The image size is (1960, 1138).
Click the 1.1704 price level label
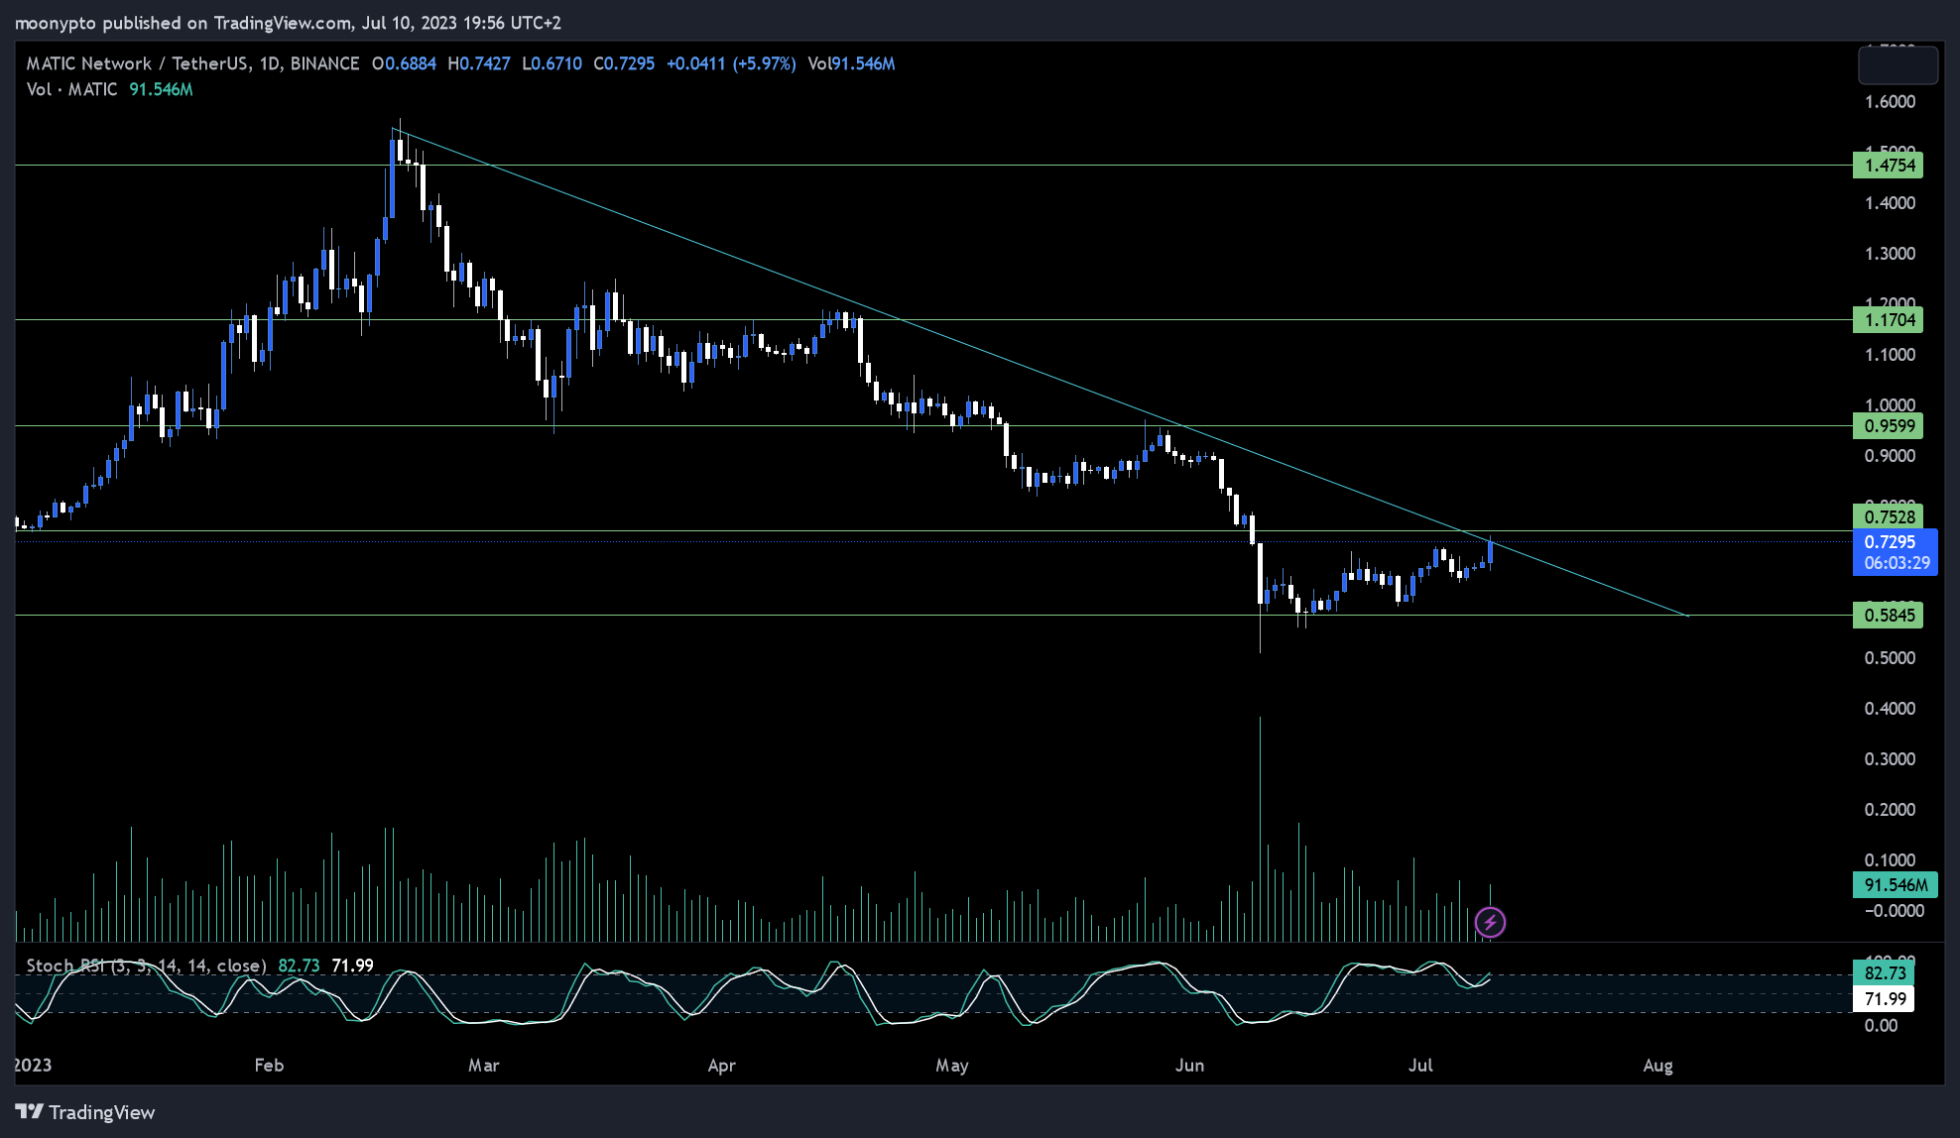tap(1888, 320)
